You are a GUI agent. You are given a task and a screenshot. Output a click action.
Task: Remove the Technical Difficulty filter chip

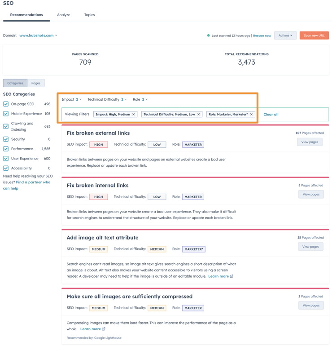(x=198, y=114)
